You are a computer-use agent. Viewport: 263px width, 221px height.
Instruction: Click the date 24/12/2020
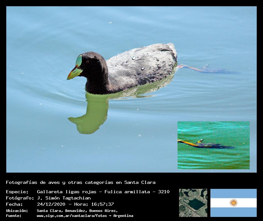(x=51, y=204)
